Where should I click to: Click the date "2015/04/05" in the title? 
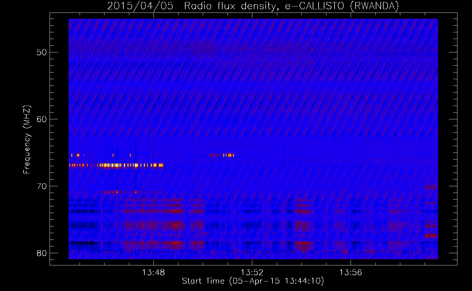[x=140, y=6]
